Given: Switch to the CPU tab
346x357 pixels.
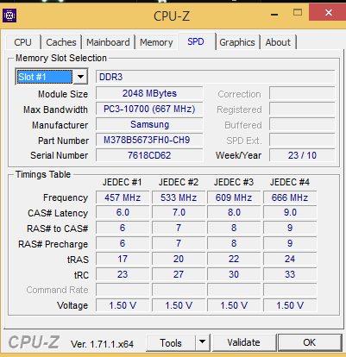Looking at the screenshot, I should click(22, 42).
